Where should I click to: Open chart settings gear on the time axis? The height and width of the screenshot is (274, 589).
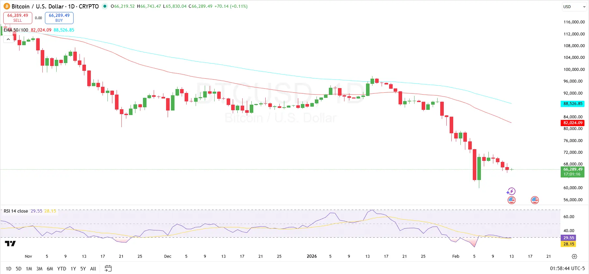574,256
